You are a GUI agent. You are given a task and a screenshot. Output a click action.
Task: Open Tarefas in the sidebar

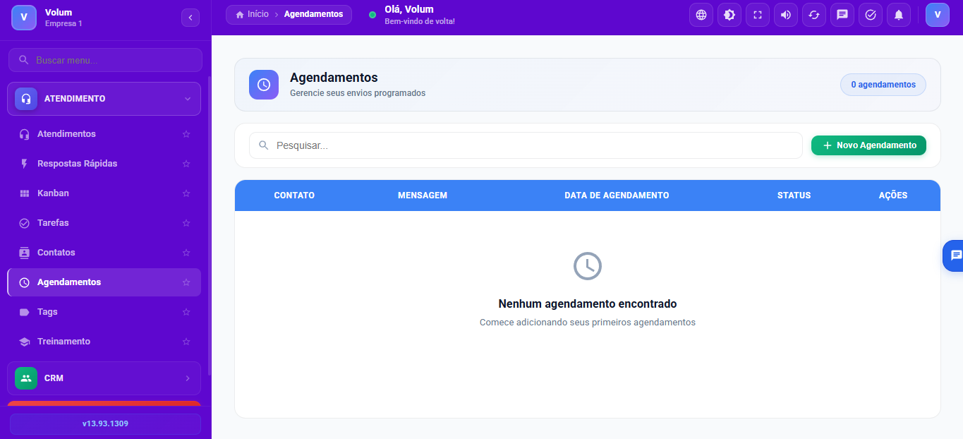(104, 223)
